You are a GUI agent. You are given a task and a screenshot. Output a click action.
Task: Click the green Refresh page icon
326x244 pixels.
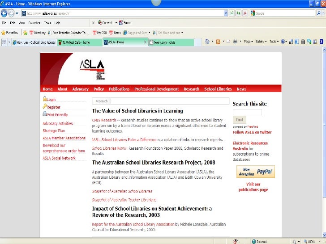coord(239,13)
